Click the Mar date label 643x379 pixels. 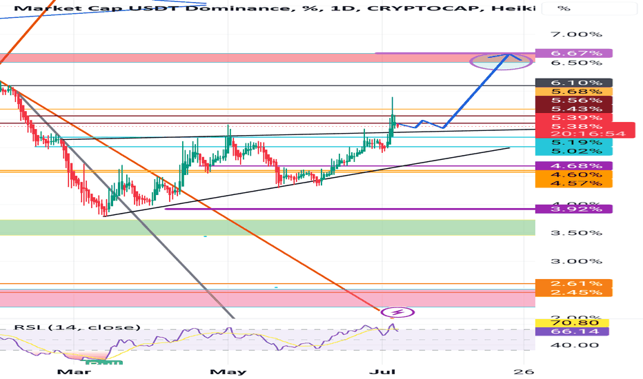[x=74, y=372]
